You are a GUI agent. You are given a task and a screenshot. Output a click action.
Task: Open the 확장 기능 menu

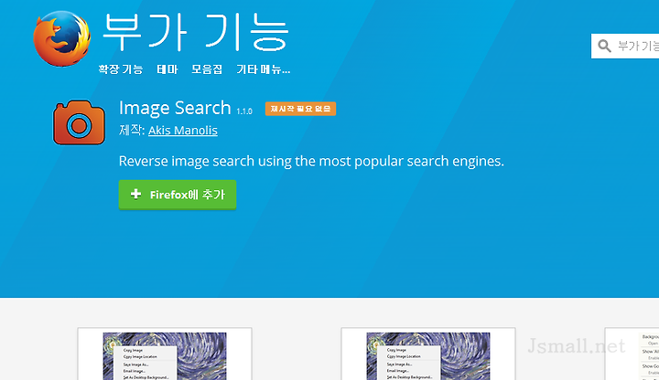click(121, 69)
